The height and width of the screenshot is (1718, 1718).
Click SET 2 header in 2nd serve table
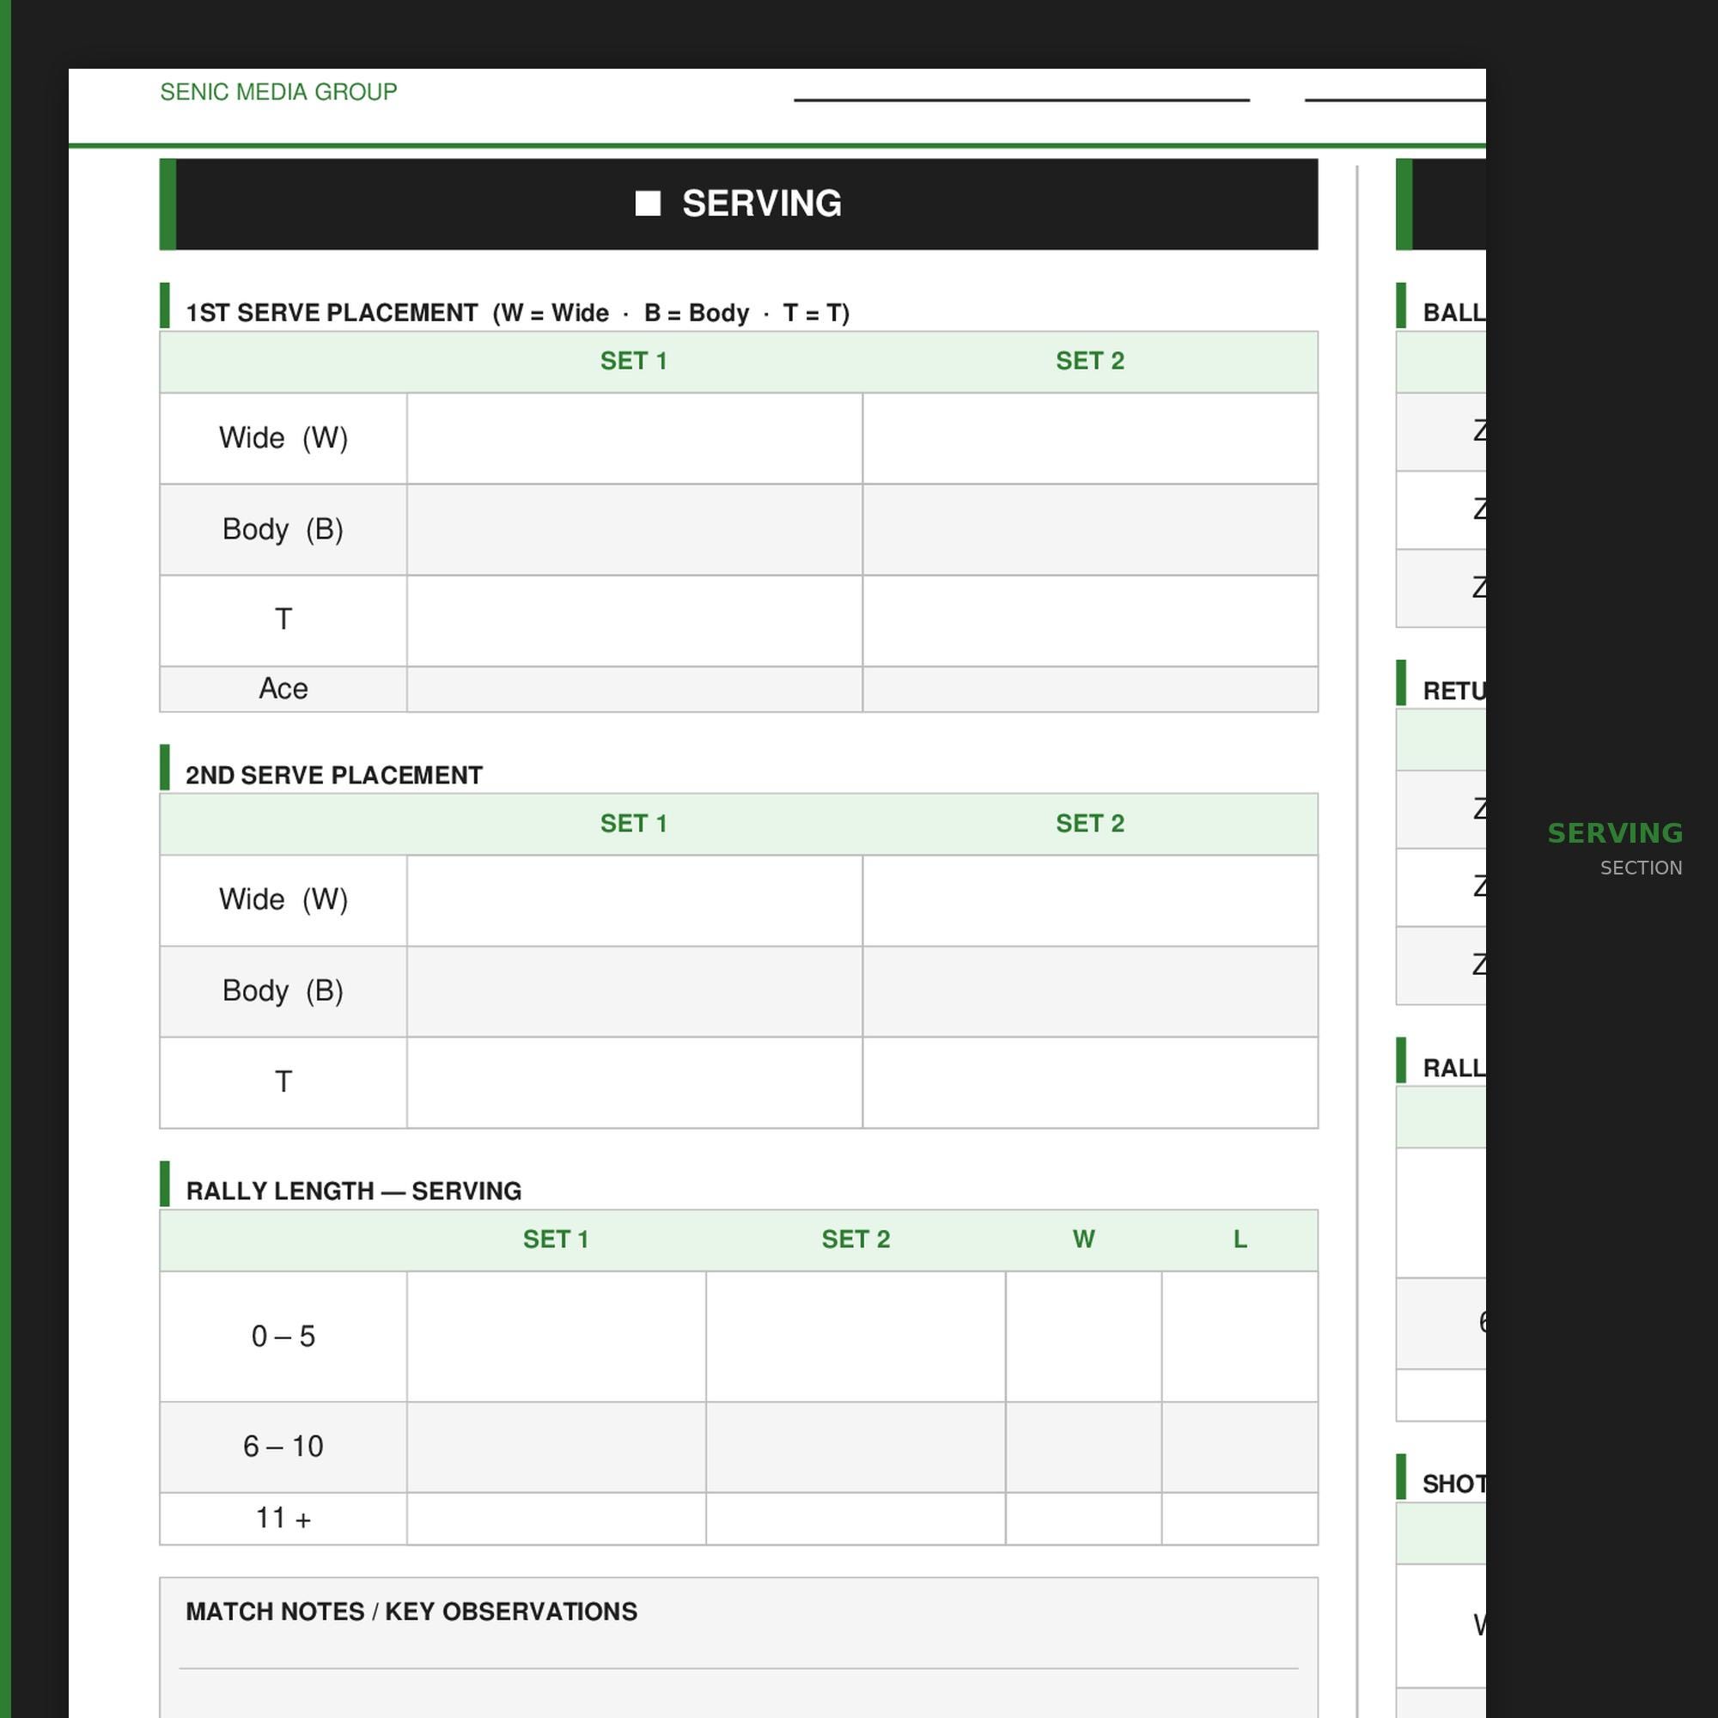(x=1090, y=824)
